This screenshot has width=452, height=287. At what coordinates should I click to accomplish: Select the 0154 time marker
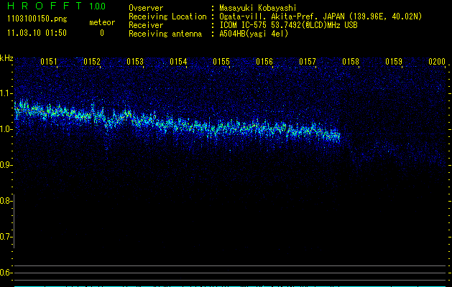pyautogui.click(x=178, y=62)
